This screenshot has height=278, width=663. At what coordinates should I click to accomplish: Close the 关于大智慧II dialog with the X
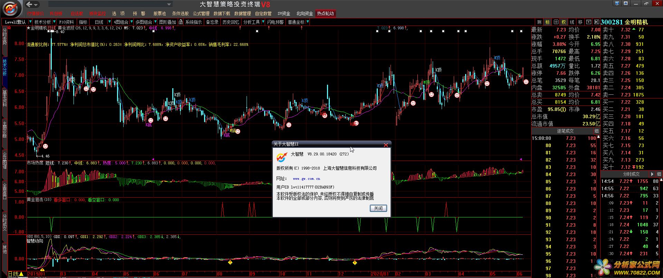(x=386, y=145)
